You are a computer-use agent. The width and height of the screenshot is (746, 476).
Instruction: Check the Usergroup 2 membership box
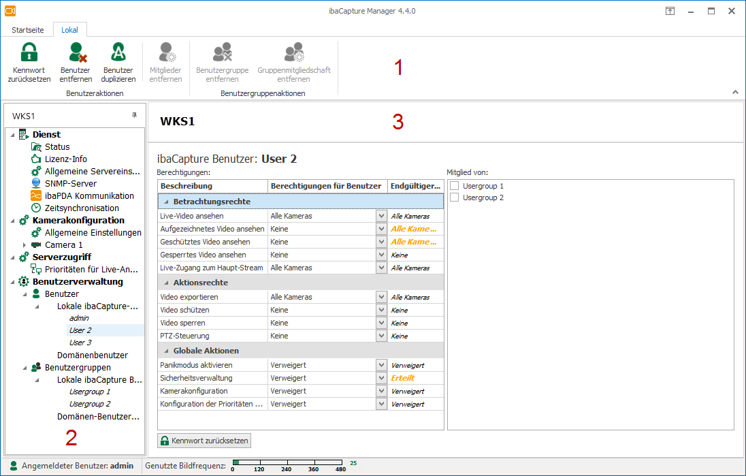[455, 198]
